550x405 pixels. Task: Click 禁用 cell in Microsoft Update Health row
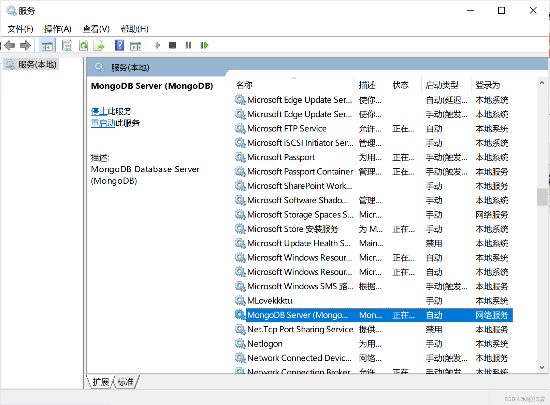coord(434,243)
